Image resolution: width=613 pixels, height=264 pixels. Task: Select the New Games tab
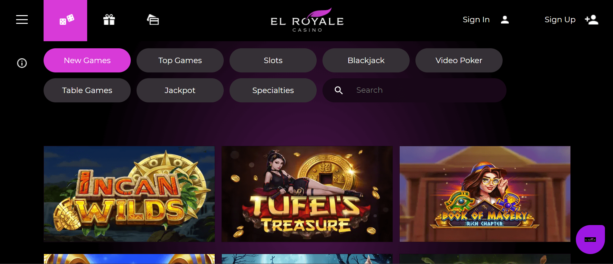[x=87, y=60]
